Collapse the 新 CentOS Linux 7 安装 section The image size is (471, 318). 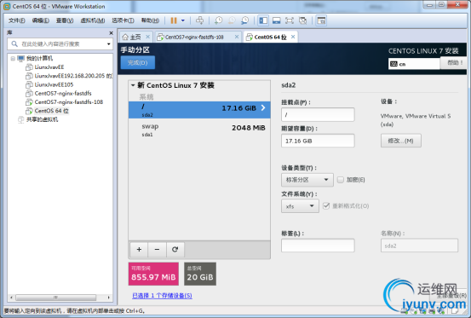coord(133,85)
